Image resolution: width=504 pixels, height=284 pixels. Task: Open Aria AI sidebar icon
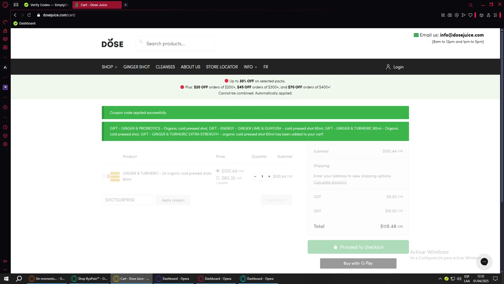click(5, 67)
